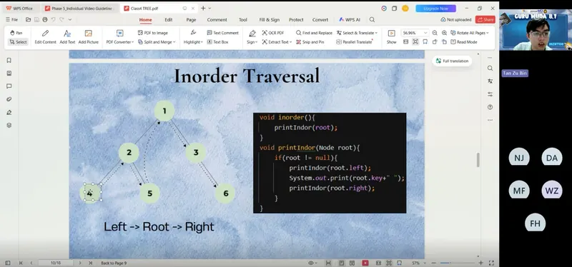The height and width of the screenshot is (267, 572).
Task: Open Find and Replace
Action: (314, 33)
